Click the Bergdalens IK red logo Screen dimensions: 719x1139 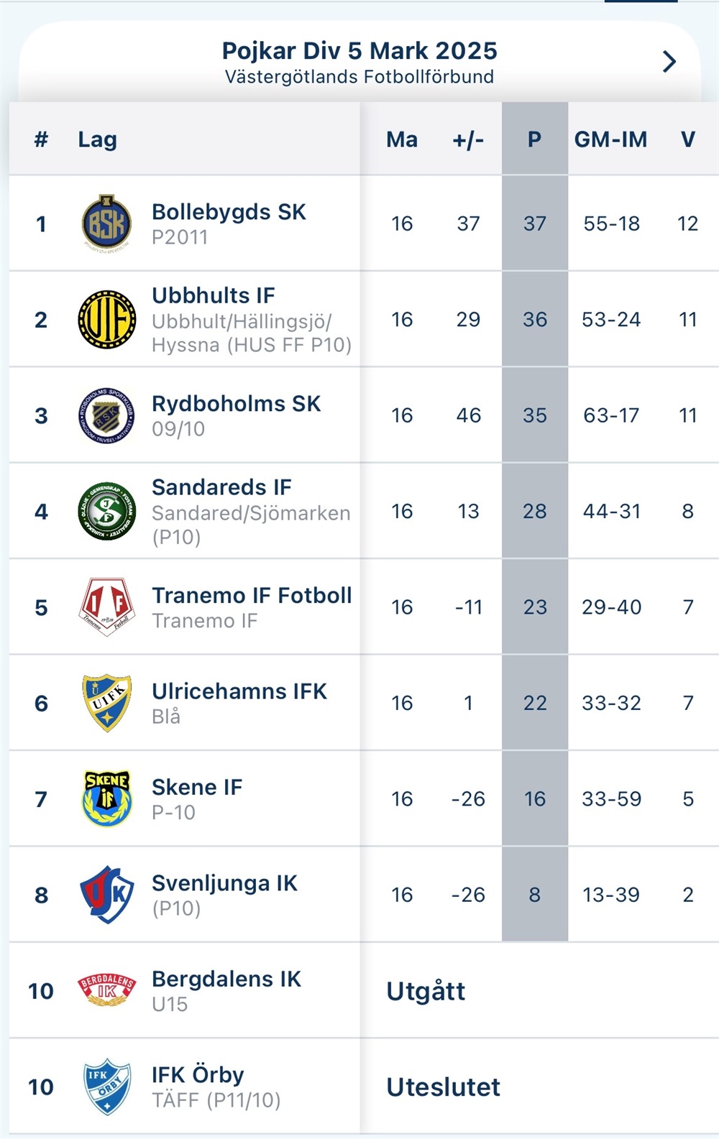tap(106, 990)
